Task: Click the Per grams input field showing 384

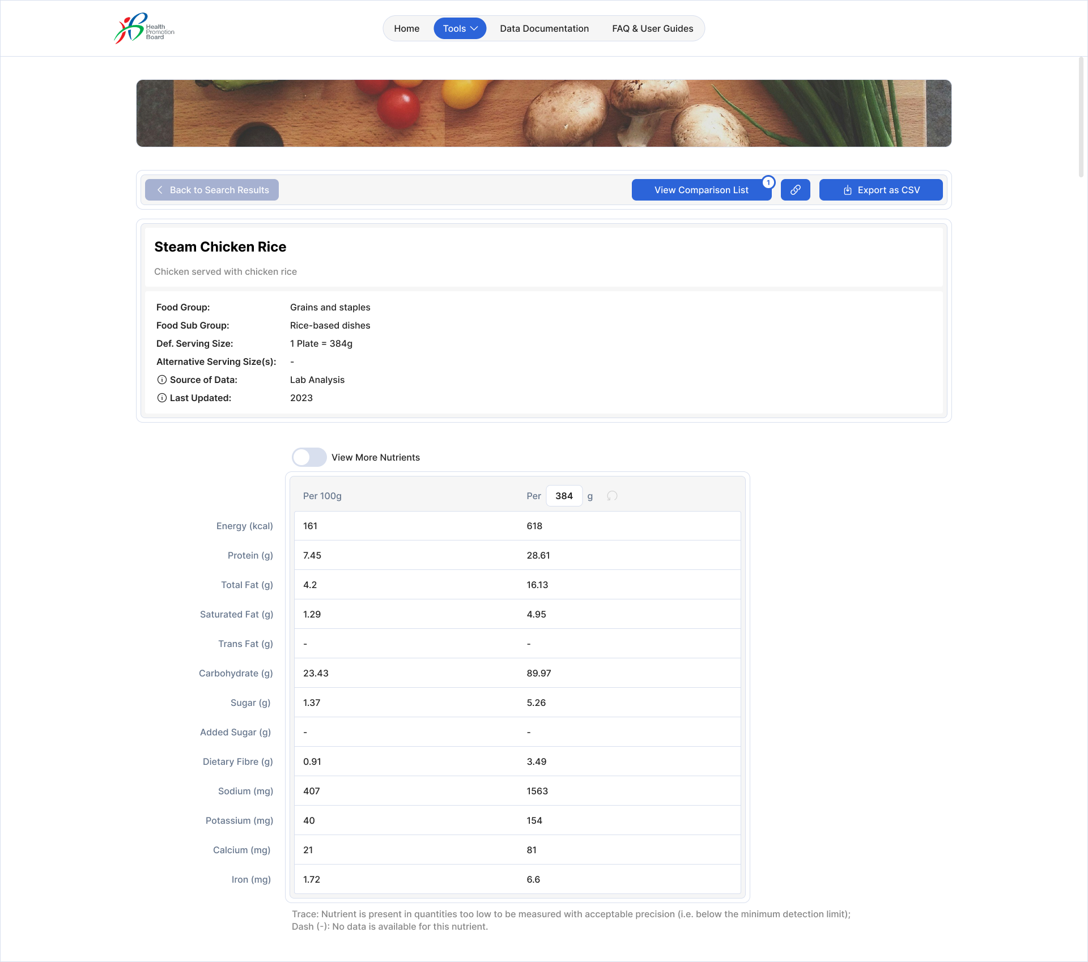Action: (x=564, y=496)
